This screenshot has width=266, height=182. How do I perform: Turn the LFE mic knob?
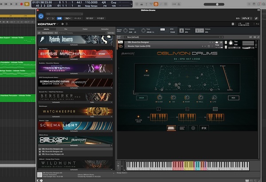(x=214, y=97)
